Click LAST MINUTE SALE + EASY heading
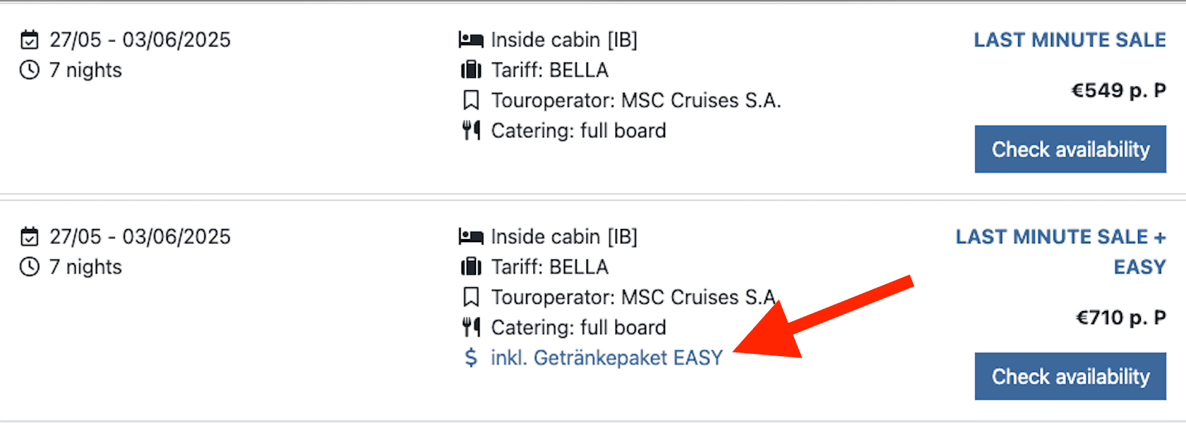The width and height of the screenshot is (1186, 423). (x=1060, y=237)
